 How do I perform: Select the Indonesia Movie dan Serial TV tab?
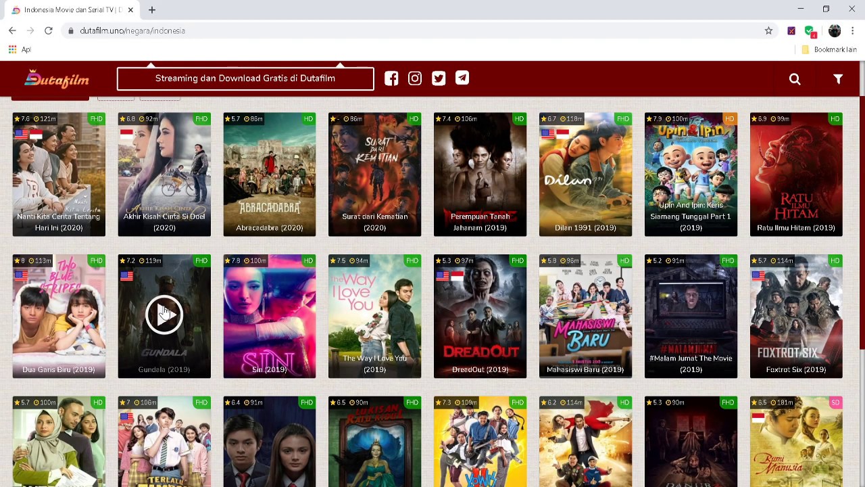[x=72, y=10]
